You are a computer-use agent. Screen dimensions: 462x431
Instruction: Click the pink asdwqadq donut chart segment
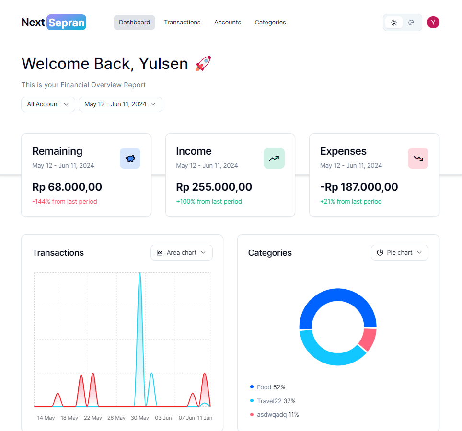coord(369,339)
